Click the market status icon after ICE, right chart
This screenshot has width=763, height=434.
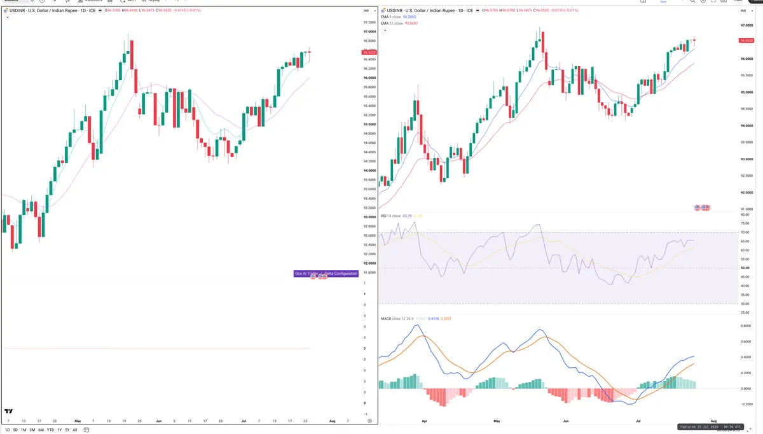pyautogui.click(x=478, y=11)
